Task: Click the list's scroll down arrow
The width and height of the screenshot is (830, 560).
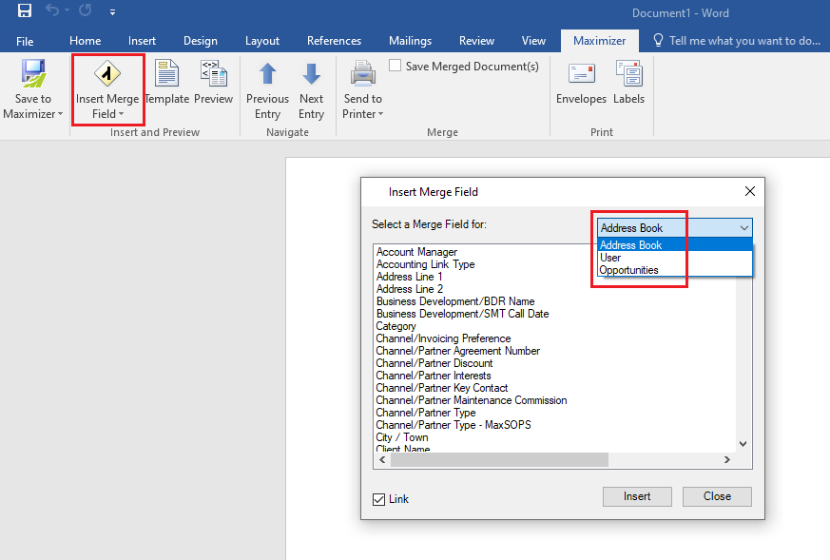Action: [743, 444]
